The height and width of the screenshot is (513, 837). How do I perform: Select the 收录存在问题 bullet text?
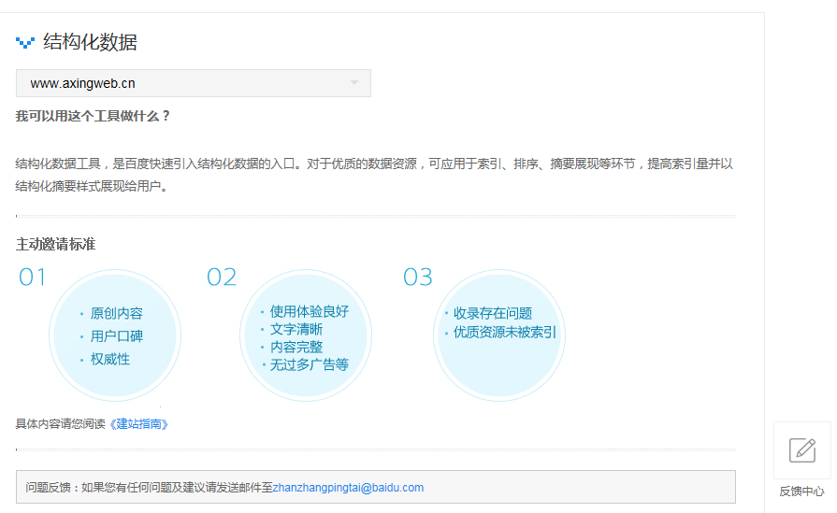point(493,313)
